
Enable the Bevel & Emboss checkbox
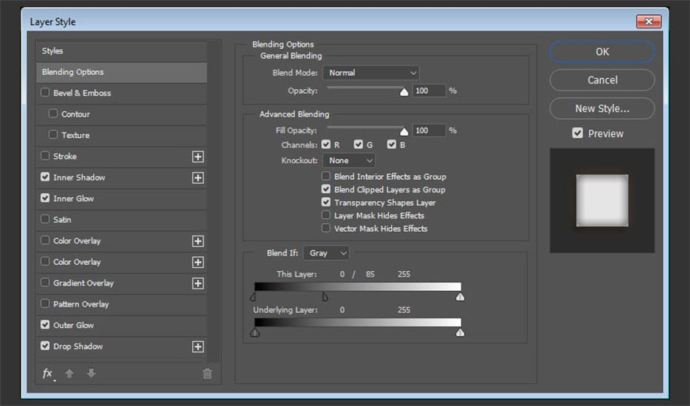coord(45,93)
